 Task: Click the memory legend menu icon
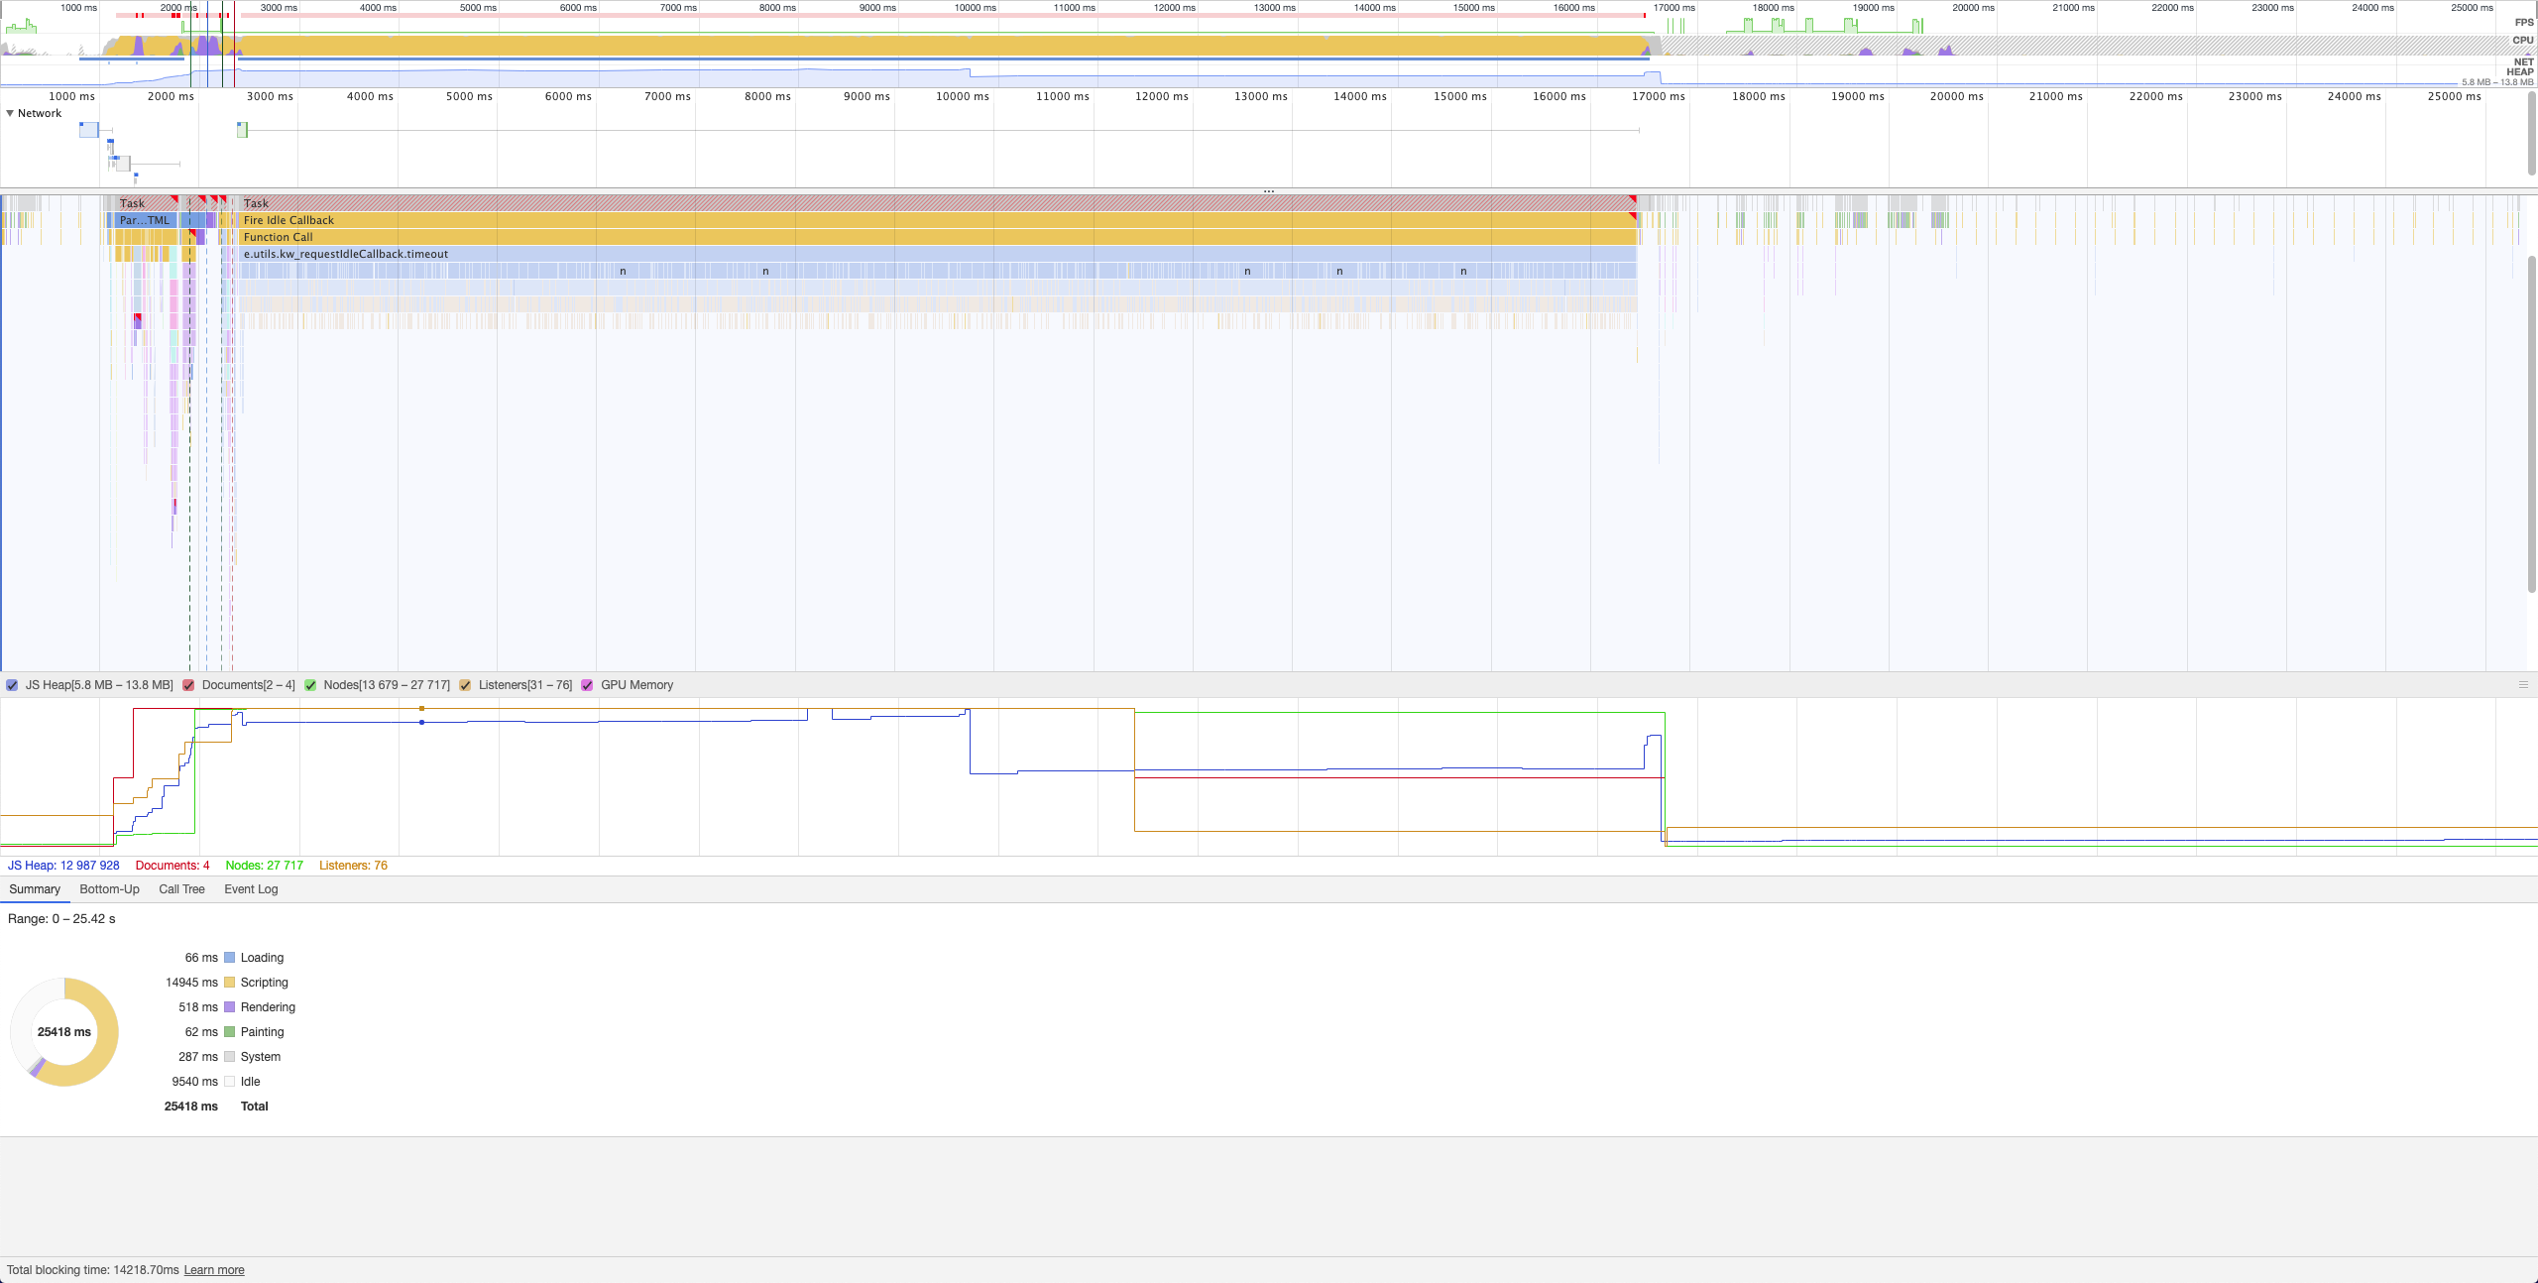2523,685
